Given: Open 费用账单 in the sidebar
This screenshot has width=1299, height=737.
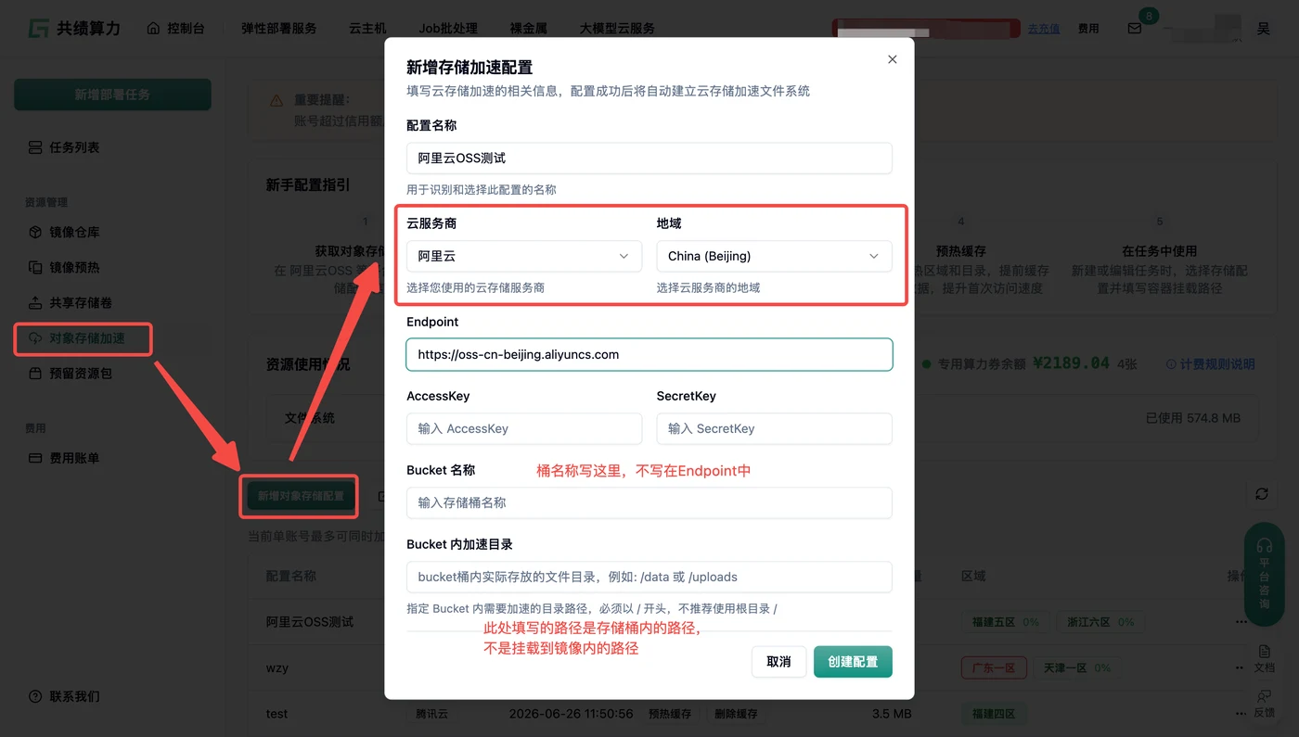Looking at the screenshot, I should click(64, 458).
